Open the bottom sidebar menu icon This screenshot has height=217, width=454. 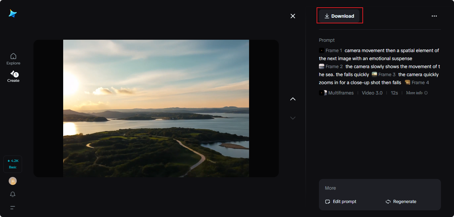[x=13, y=207]
